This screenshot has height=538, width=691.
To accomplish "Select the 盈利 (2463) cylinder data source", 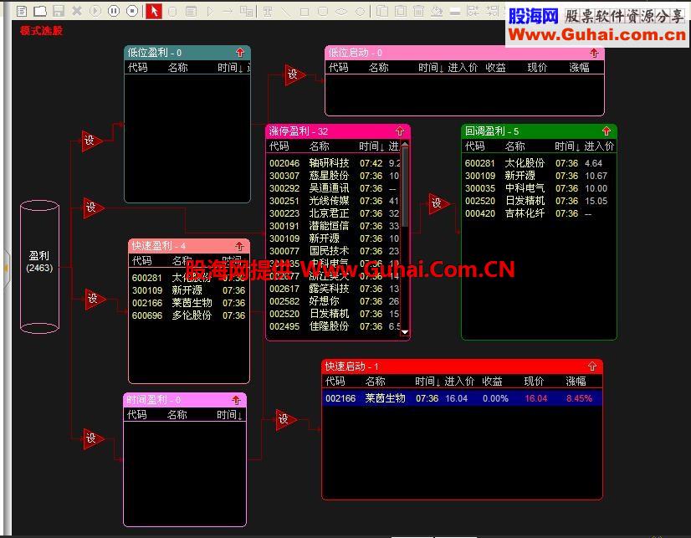I will click(39, 267).
